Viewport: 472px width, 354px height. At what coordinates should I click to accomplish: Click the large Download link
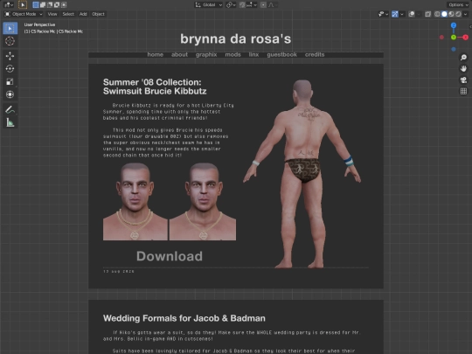pos(170,256)
